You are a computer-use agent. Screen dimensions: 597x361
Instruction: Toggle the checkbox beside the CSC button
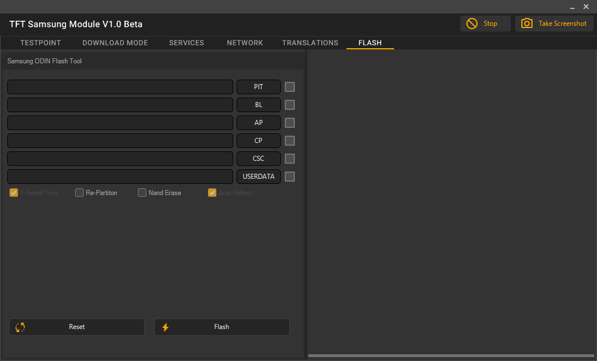click(289, 159)
